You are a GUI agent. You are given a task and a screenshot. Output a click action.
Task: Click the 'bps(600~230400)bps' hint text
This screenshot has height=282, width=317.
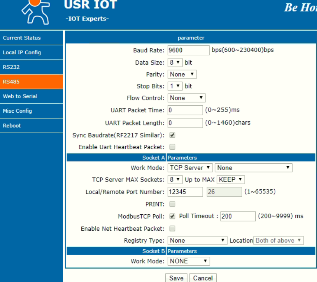(x=243, y=50)
